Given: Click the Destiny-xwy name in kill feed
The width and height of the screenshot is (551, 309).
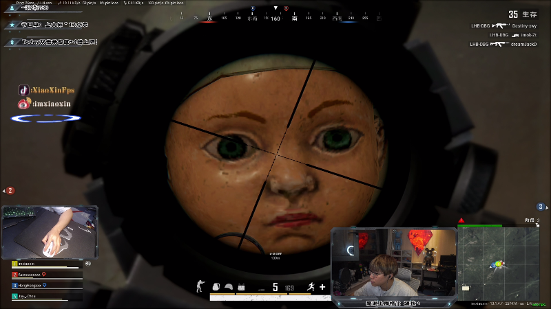Looking at the screenshot, I should 524,25.
